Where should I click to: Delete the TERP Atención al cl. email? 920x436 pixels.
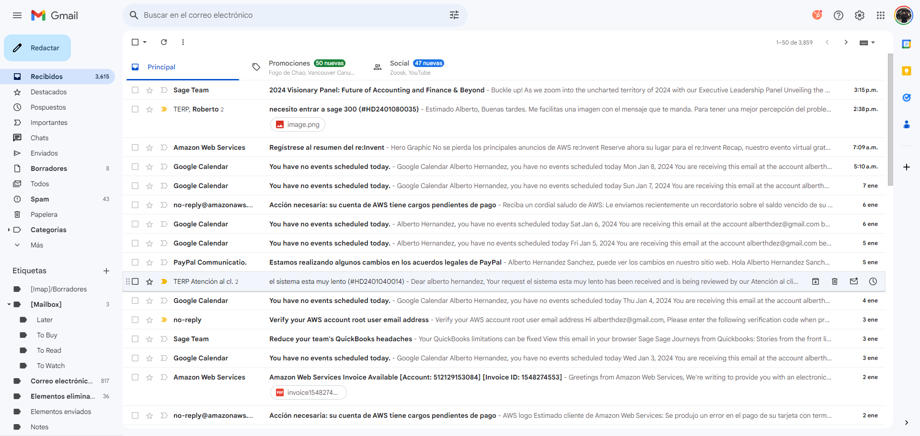(x=835, y=281)
